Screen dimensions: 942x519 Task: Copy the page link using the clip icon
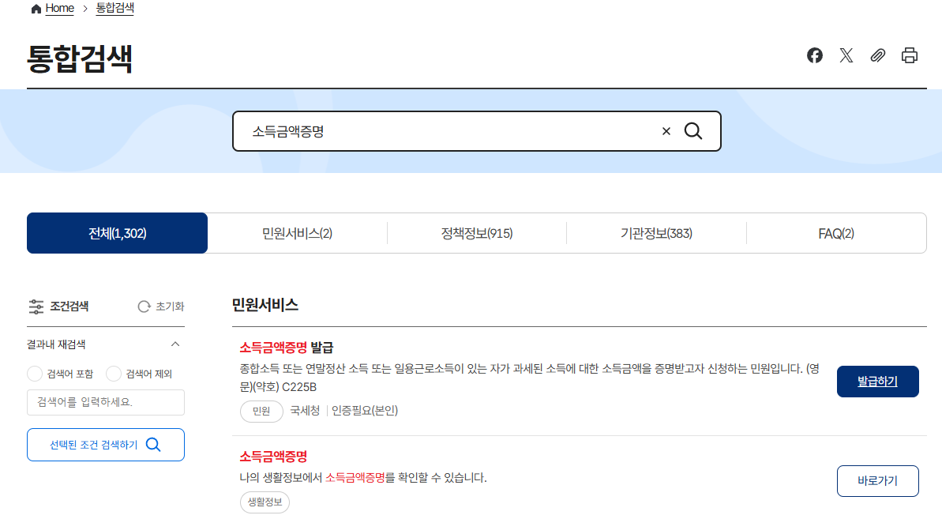pyautogui.click(x=878, y=55)
